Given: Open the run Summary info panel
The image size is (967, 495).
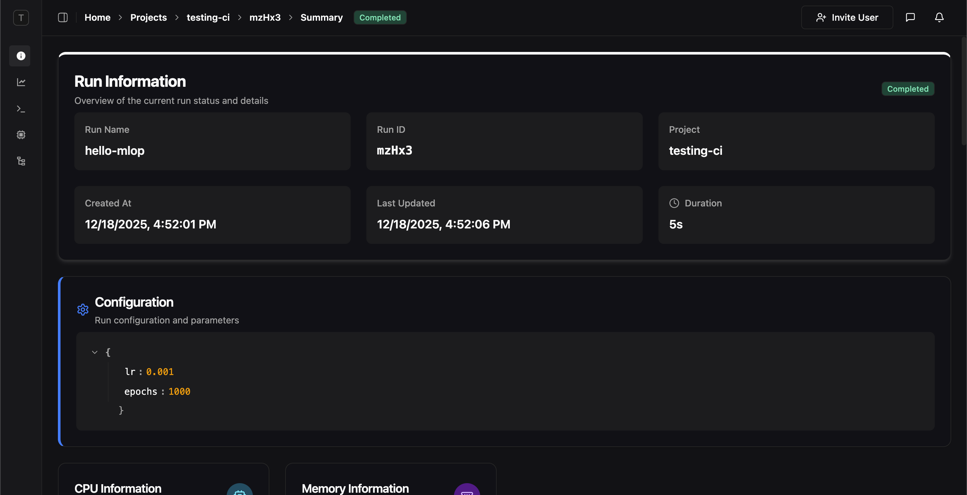Looking at the screenshot, I should coord(21,56).
